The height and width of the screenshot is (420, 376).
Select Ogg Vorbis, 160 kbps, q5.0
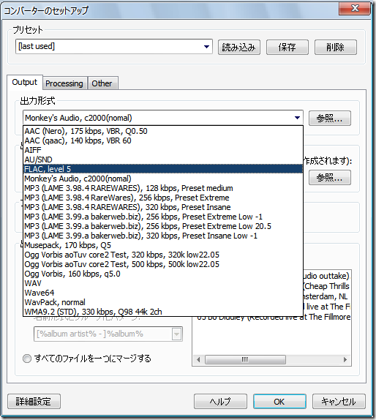(x=163, y=274)
